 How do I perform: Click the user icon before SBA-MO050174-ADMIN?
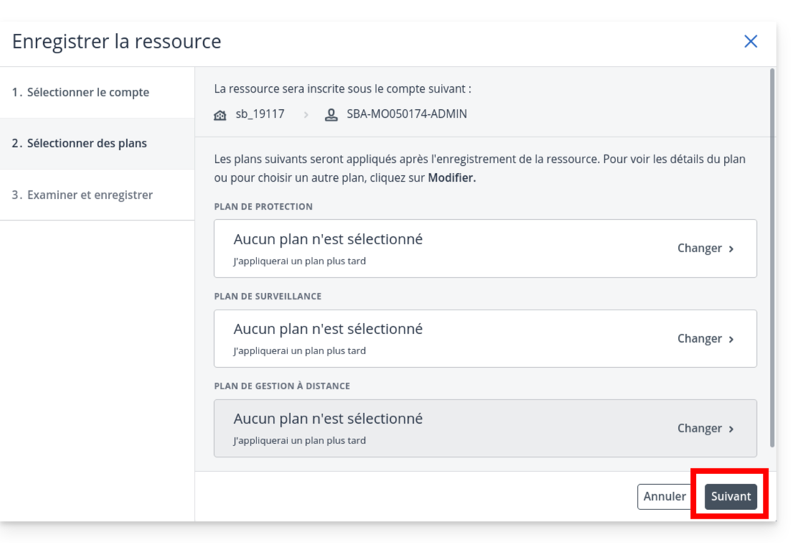click(x=331, y=115)
